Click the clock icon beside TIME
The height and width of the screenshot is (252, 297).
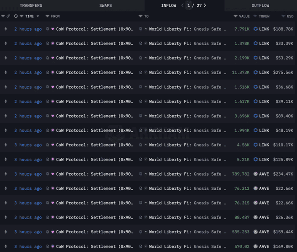tap(16, 16)
